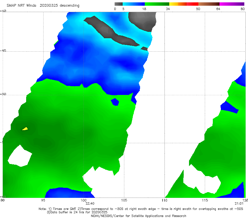This screenshot has height=218, width=248.
Task: Click the magenta-purple 64-80 segment of the color bar
Action: [x=232, y=4]
